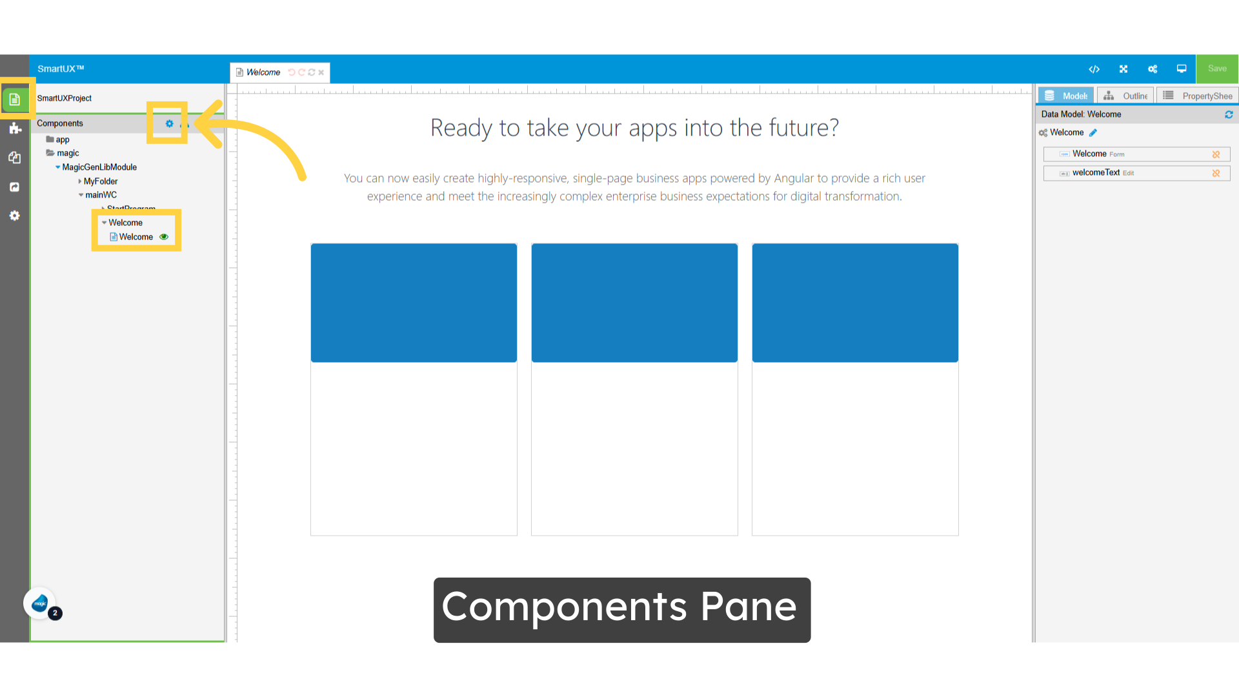1239x697 pixels.
Task: Unbind welcomeText Edit with its unlink icon
Action: [x=1217, y=173]
